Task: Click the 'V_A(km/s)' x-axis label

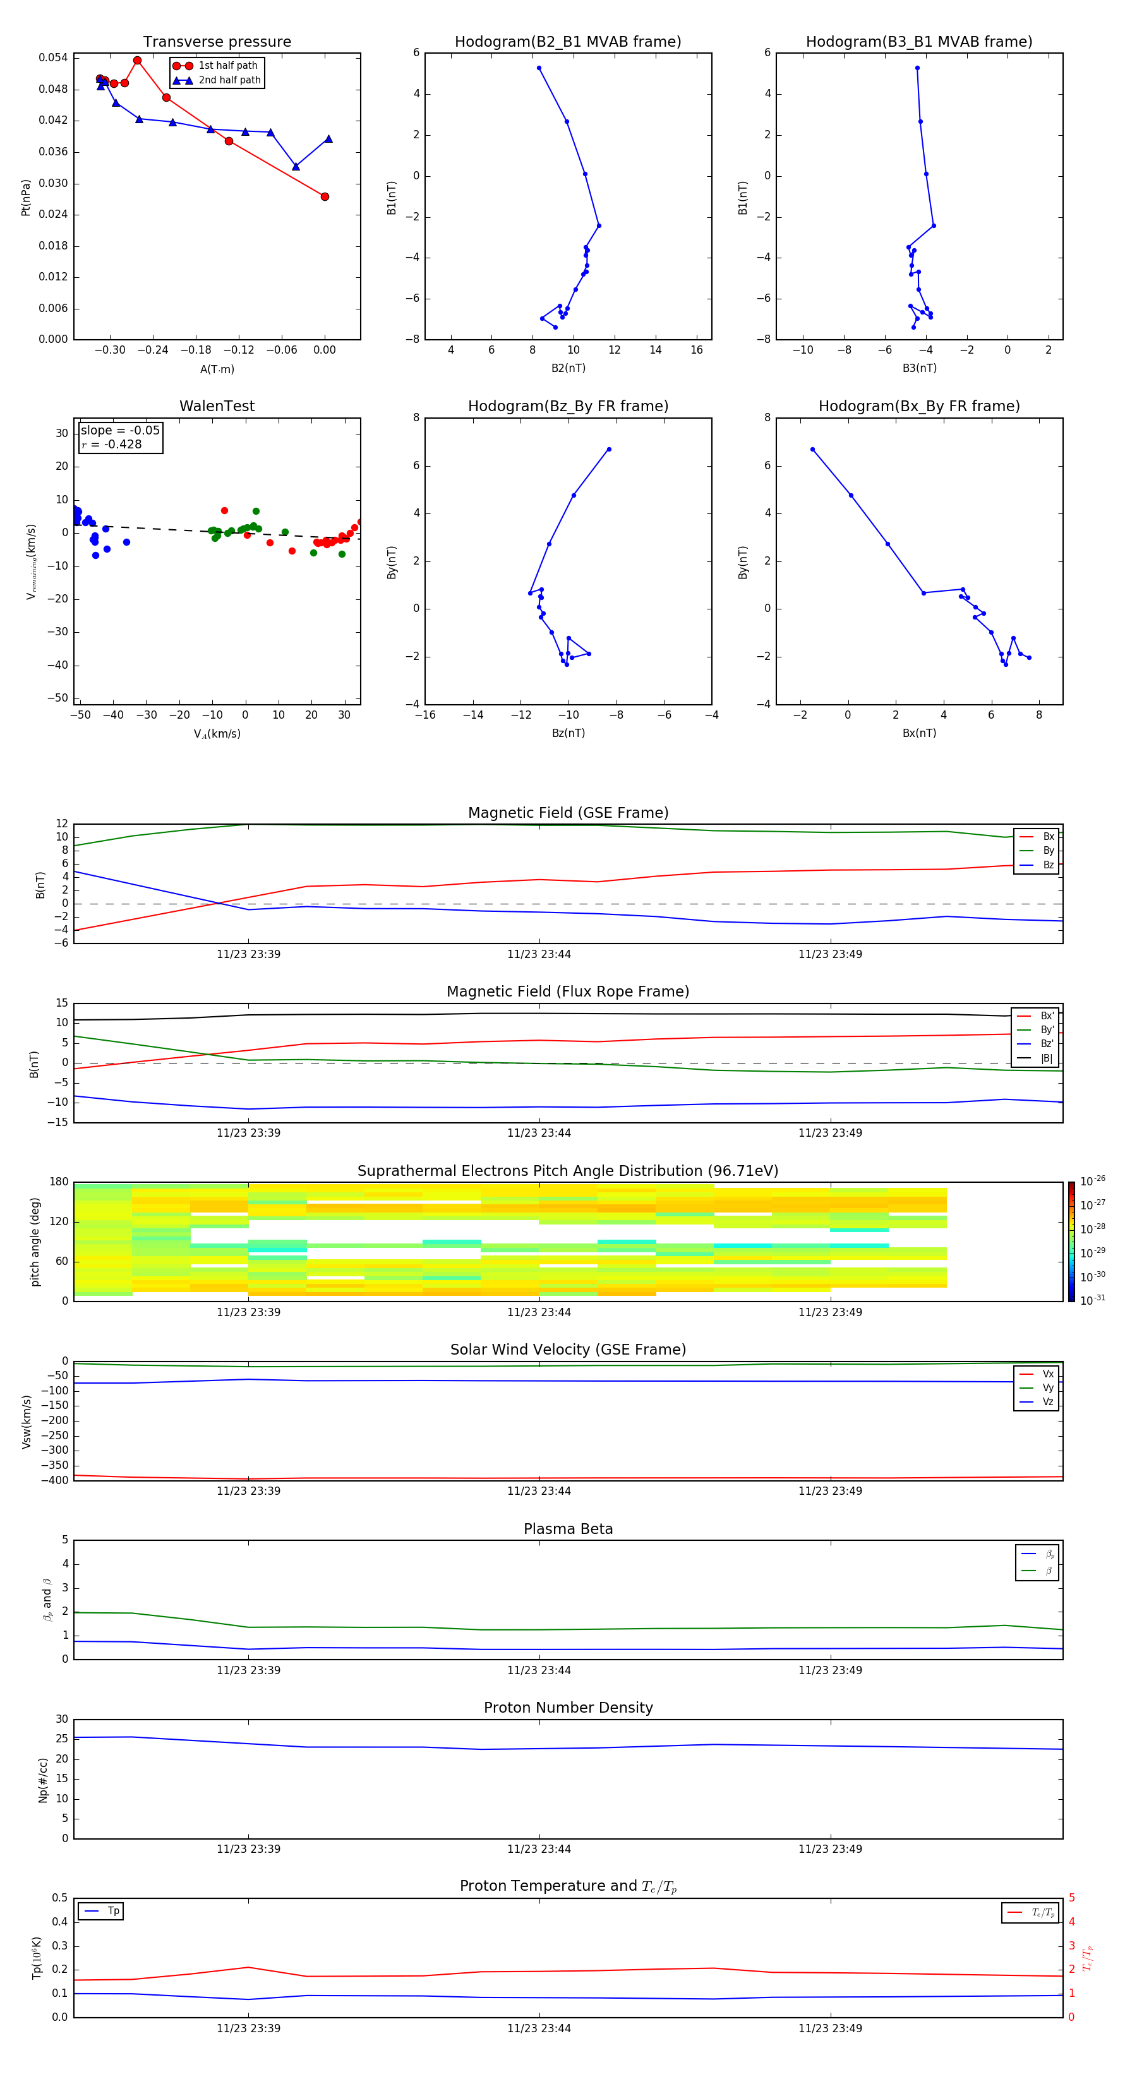Action: [217, 734]
